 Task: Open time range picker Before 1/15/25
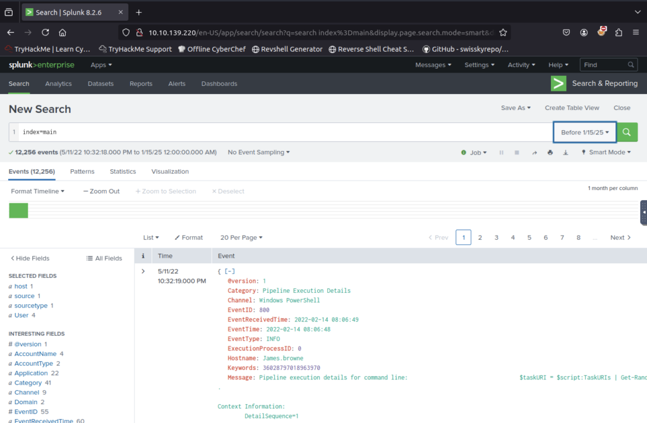pos(584,133)
